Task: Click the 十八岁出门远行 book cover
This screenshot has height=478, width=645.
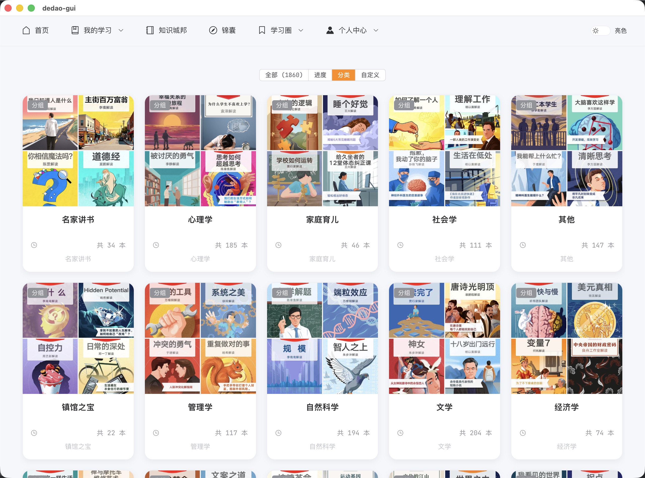Action: (472, 366)
